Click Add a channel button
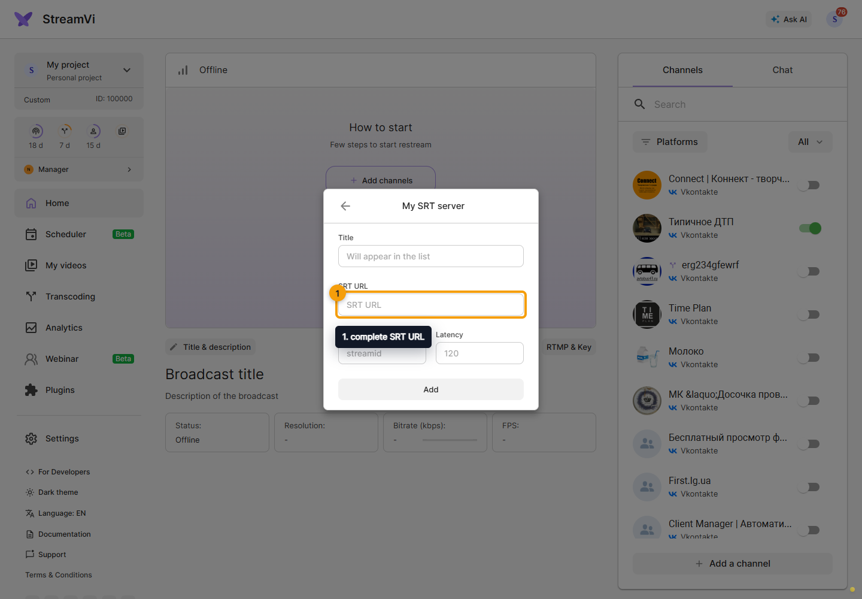The width and height of the screenshot is (862, 599). (733, 564)
